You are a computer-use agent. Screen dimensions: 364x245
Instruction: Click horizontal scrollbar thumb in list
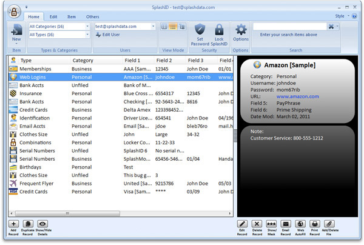click(67, 213)
